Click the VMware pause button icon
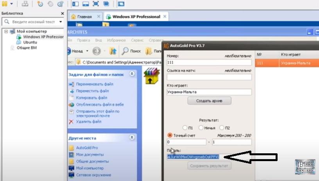The image size is (319, 181). coord(4,4)
